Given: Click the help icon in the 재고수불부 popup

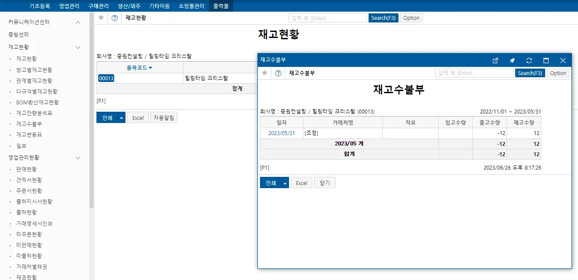Looking at the screenshot, I should click(278, 73).
